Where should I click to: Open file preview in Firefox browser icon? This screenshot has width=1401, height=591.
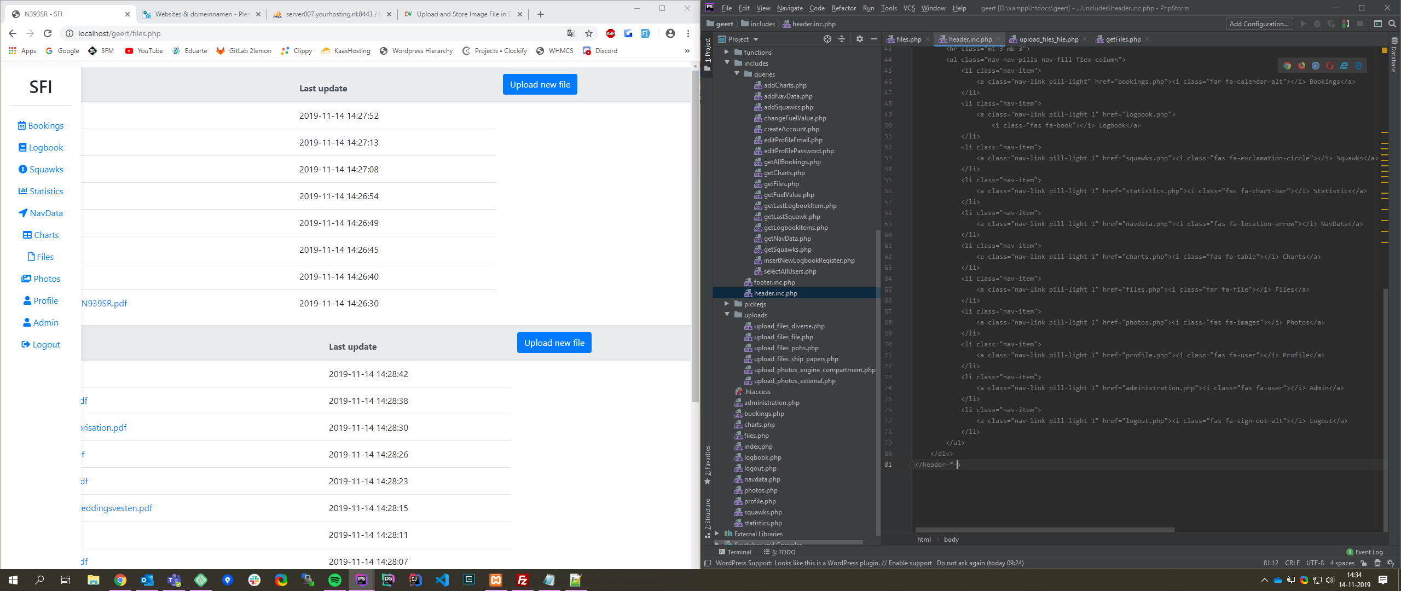1301,66
